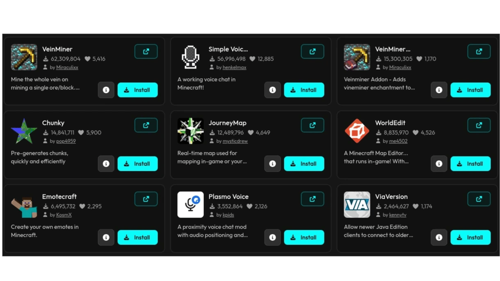Install ViaVersion
Viewport: 500px width, 281px height.
tap(471, 238)
